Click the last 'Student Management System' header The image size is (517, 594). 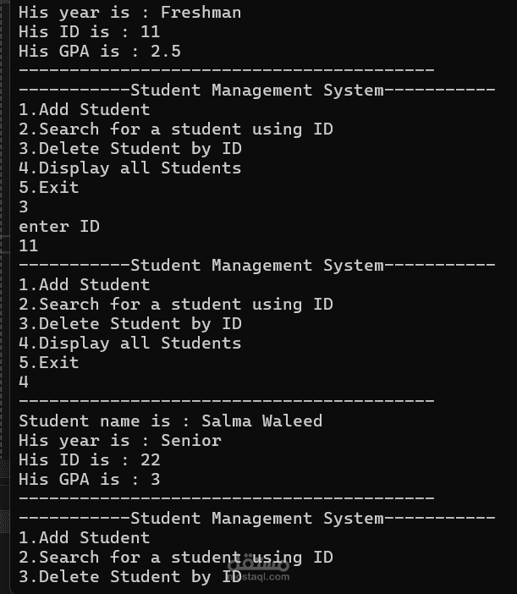click(257, 518)
